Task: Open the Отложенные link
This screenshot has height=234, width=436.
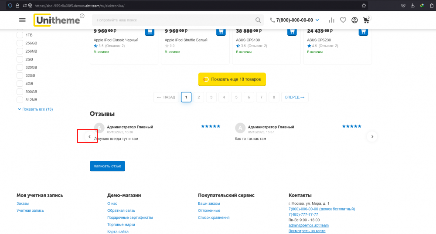Action: (x=209, y=210)
